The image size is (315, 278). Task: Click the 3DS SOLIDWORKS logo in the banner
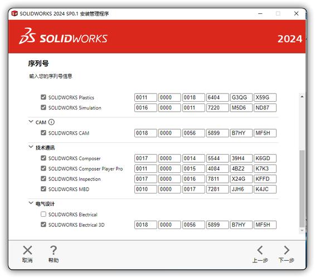(64, 36)
